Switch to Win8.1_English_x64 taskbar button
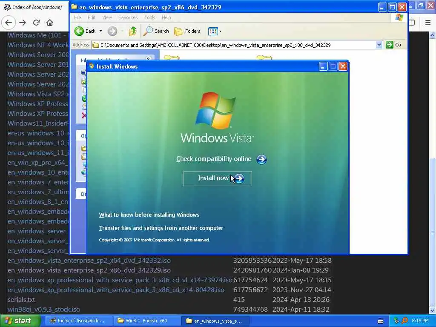 [x=146, y=321]
